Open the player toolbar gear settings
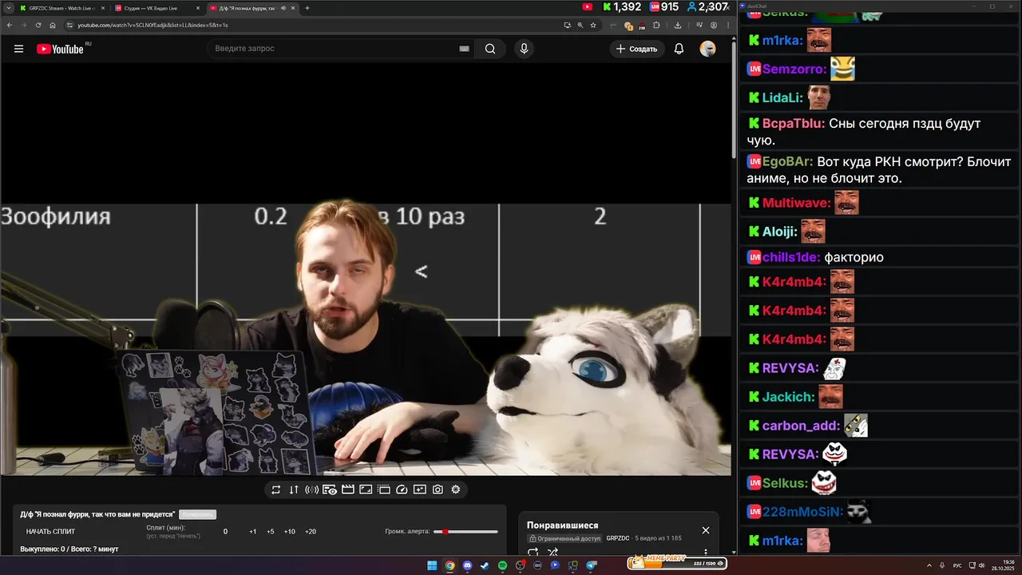Viewport: 1022px width, 575px height. (456, 490)
